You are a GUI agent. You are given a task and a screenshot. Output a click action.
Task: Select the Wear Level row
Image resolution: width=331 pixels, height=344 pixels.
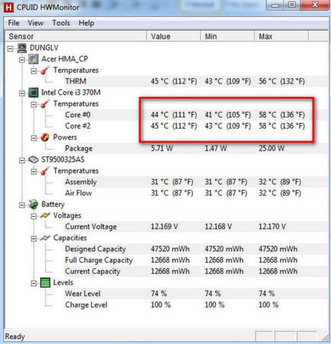tap(195, 294)
